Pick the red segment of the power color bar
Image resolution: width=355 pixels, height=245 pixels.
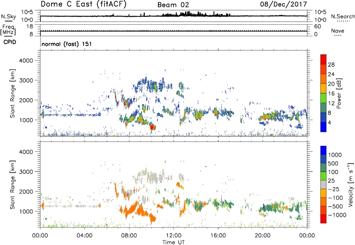(323, 59)
